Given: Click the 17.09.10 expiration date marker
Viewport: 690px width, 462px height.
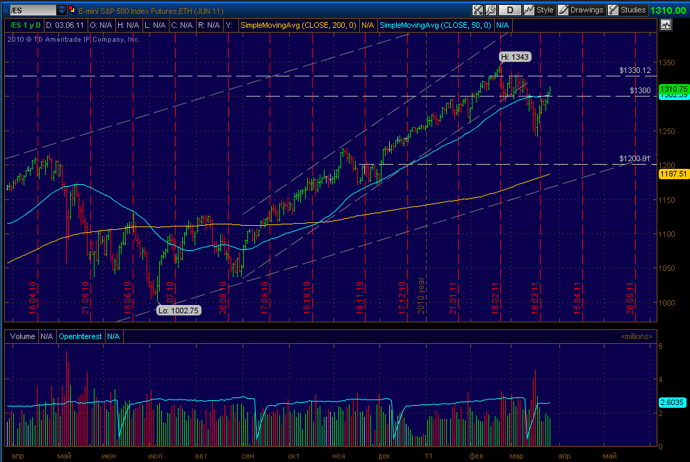Looking at the screenshot, I should click(x=265, y=298).
